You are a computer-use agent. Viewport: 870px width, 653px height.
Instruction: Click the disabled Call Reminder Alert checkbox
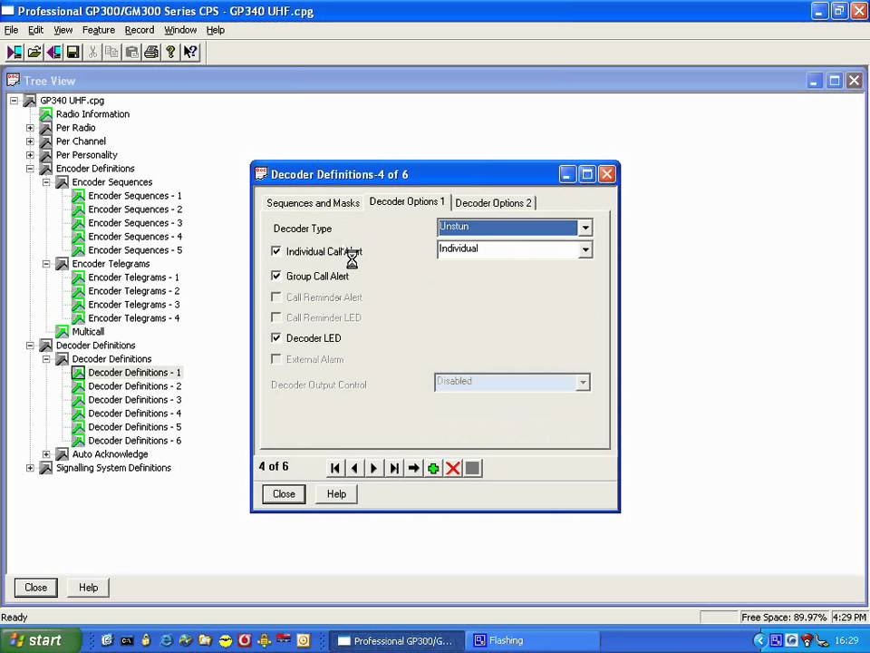[x=275, y=297]
